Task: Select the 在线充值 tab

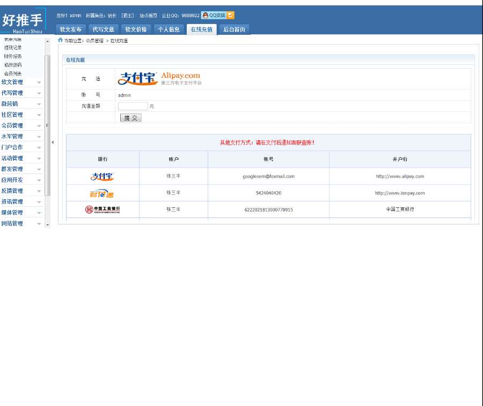Action: [x=201, y=29]
